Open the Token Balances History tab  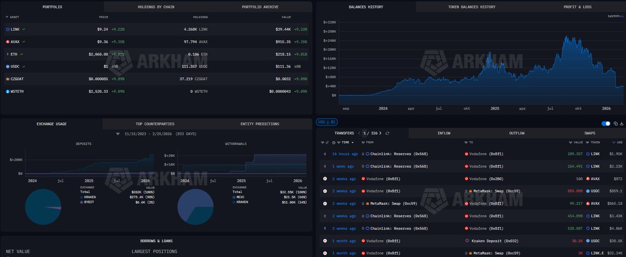tap(472, 7)
